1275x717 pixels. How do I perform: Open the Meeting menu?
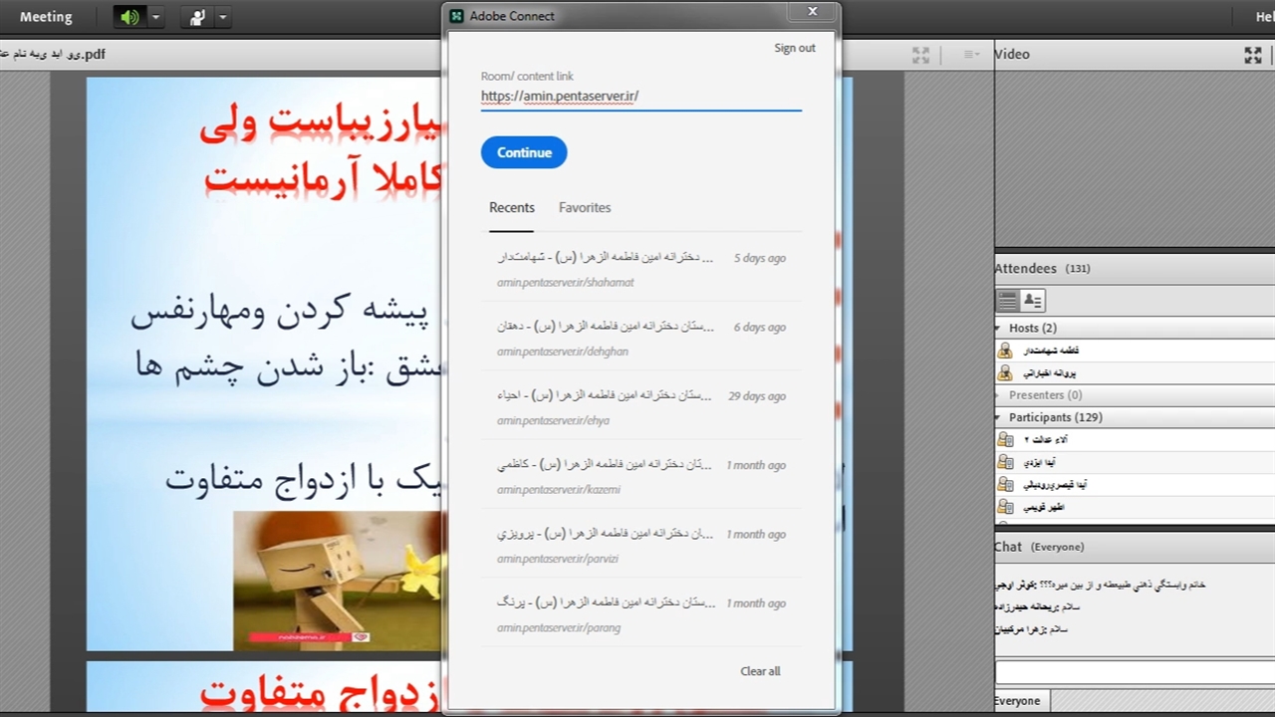pos(46,17)
